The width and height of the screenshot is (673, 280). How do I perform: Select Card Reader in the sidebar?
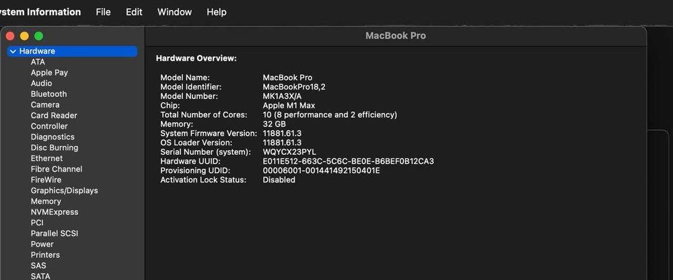click(x=54, y=116)
